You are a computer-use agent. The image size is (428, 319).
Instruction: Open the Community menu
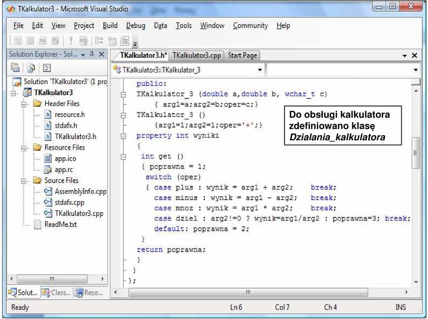point(250,25)
